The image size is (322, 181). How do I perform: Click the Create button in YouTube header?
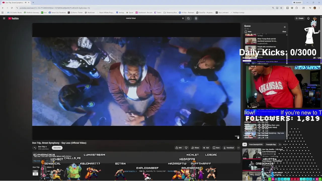click(x=299, y=18)
